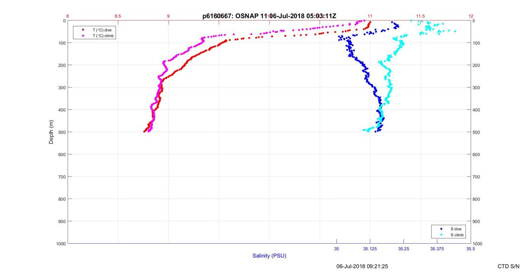This screenshot has width=520, height=274.
Task: Click the red 9 temperature axis tick
Action: point(169,16)
